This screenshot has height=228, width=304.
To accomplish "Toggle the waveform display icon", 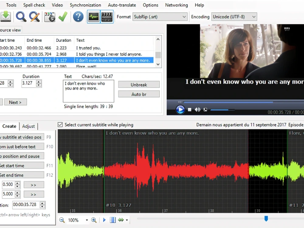I will pyautogui.click(x=93, y=17).
